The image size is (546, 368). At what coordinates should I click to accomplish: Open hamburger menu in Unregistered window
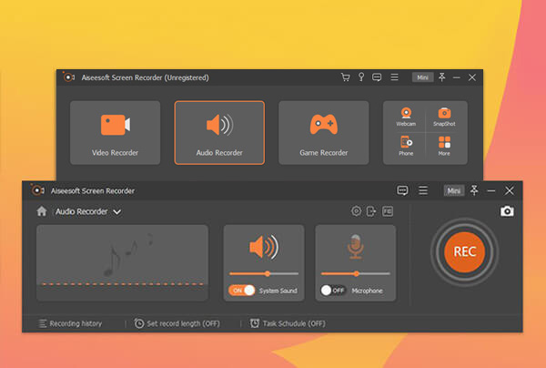click(x=395, y=77)
